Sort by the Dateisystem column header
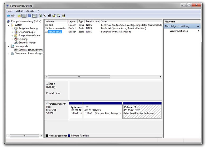Screen dimensions: 207x149 click(x=92, y=21)
